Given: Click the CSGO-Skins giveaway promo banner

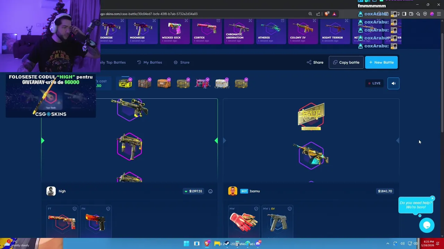Looking at the screenshot, I should [51, 95].
